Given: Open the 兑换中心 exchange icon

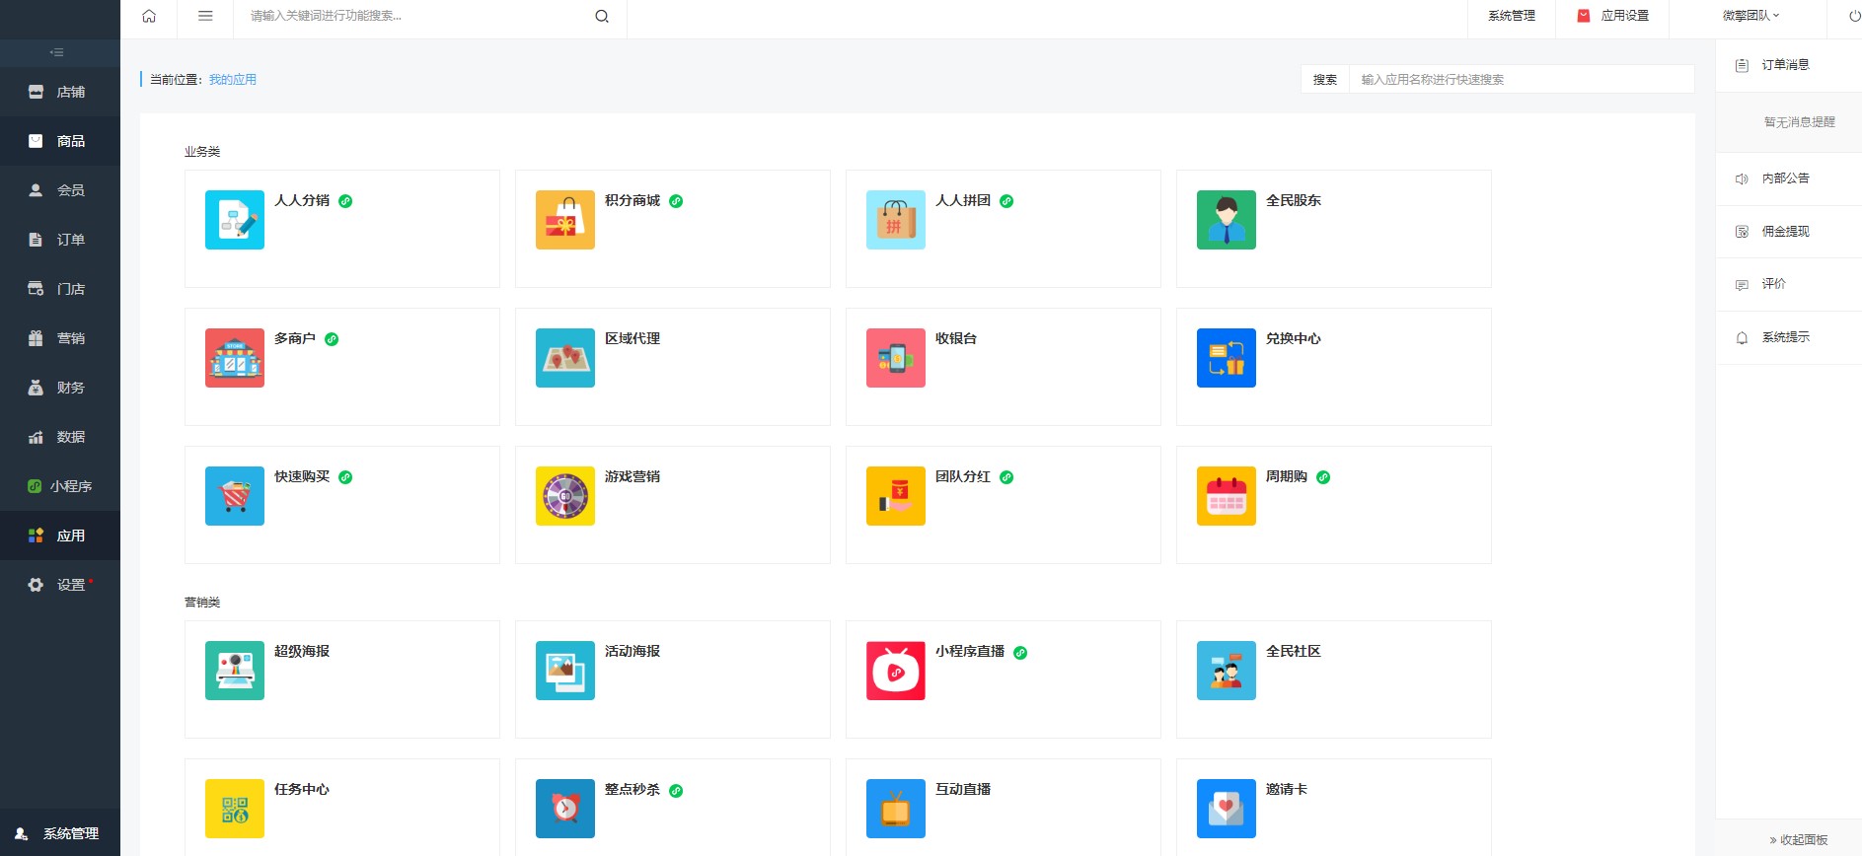Looking at the screenshot, I should pyautogui.click(x=1227, y=358).
